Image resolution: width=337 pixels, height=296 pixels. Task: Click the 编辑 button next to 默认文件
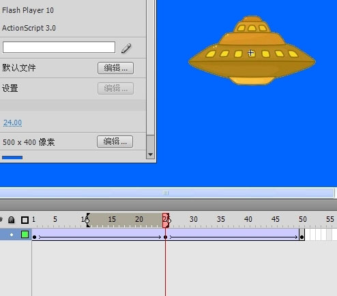tap(115, 68)
